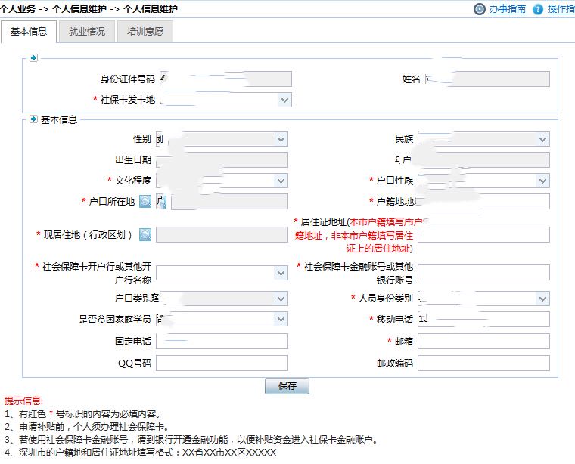Open the 民族 dropdown list

coord(542,139)
